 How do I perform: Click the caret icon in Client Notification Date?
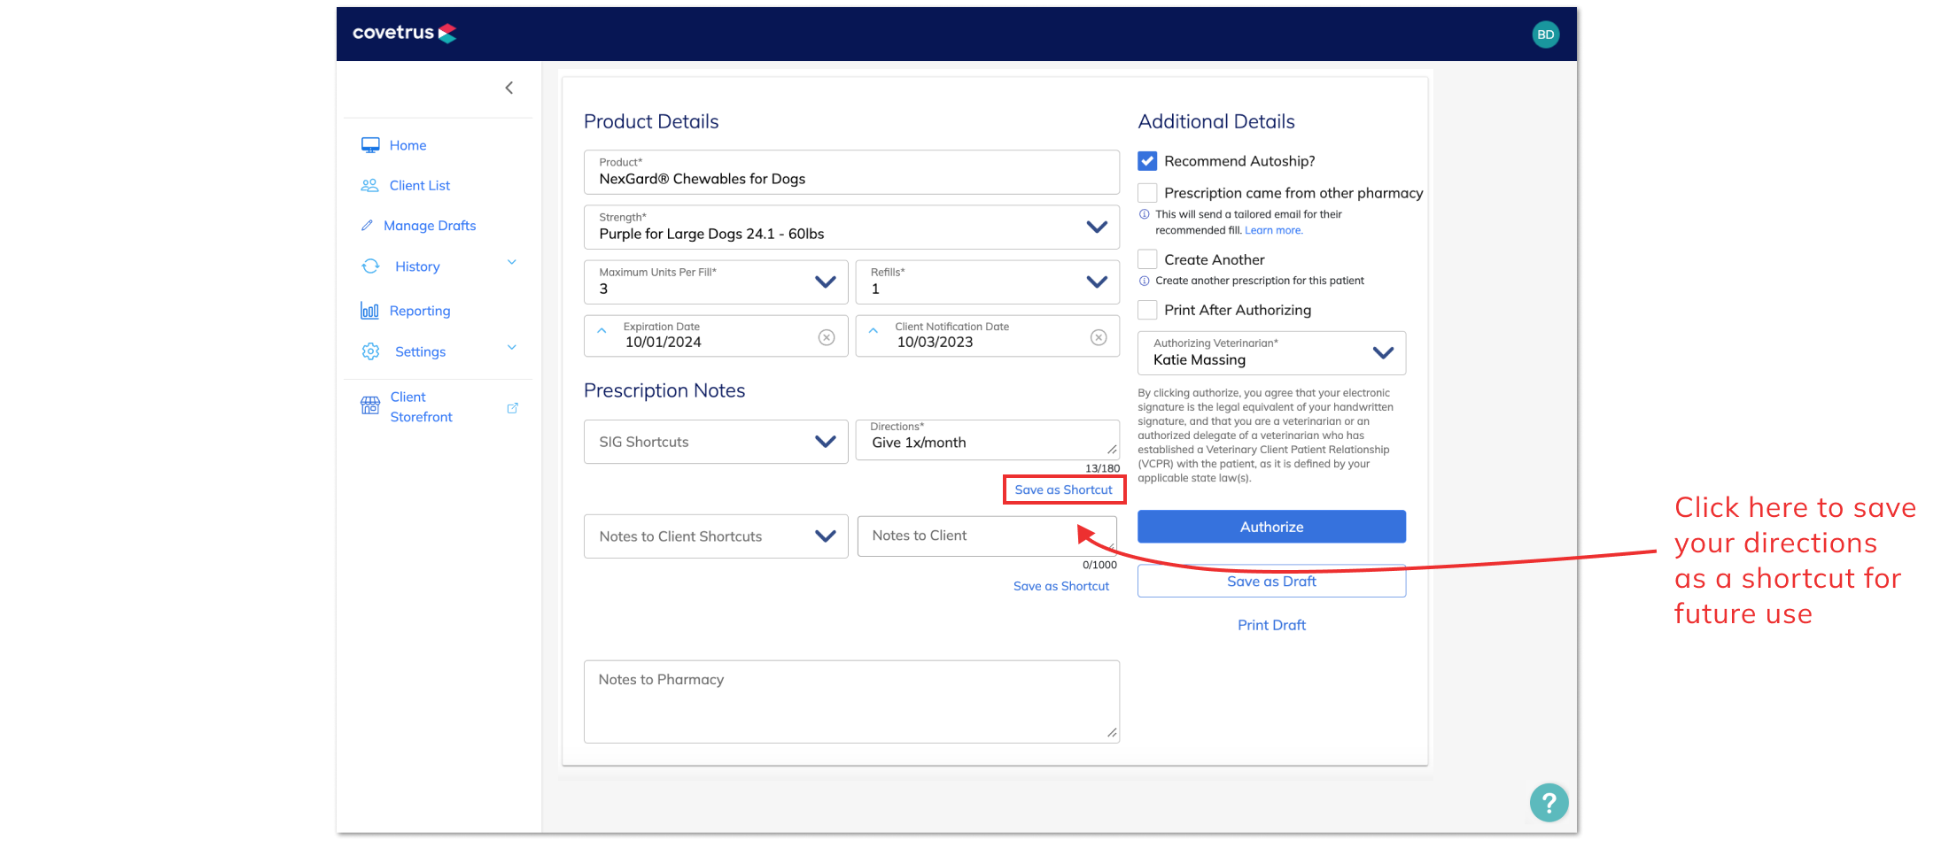(x=874, y=330)
